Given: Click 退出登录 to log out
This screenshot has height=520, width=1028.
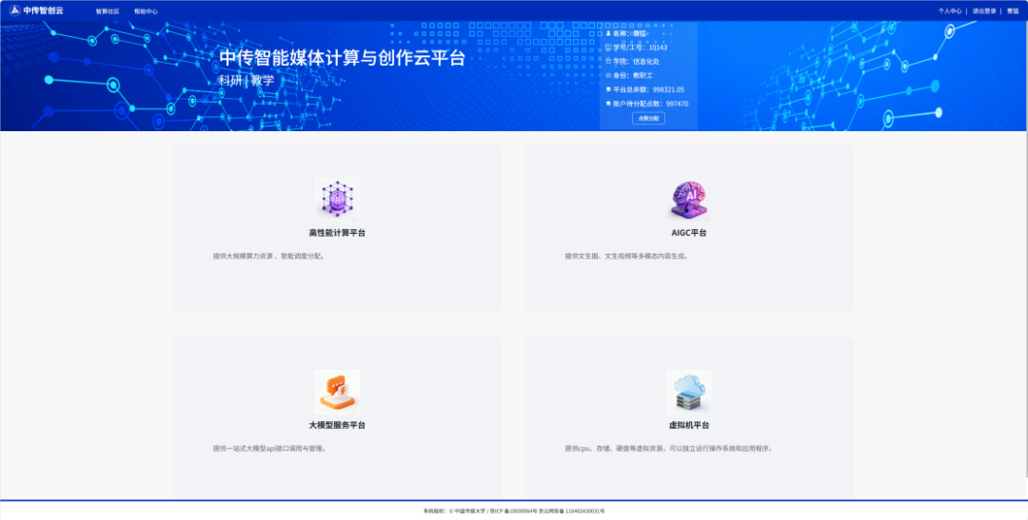Looking at the screenshot, I should (984, 11).
